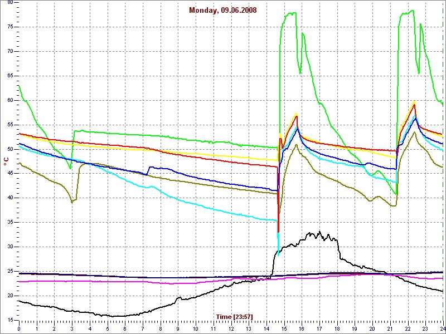Select the "25" temperature axis value
The height and width of the screenshot is (334, 446).
click(10, 271)
